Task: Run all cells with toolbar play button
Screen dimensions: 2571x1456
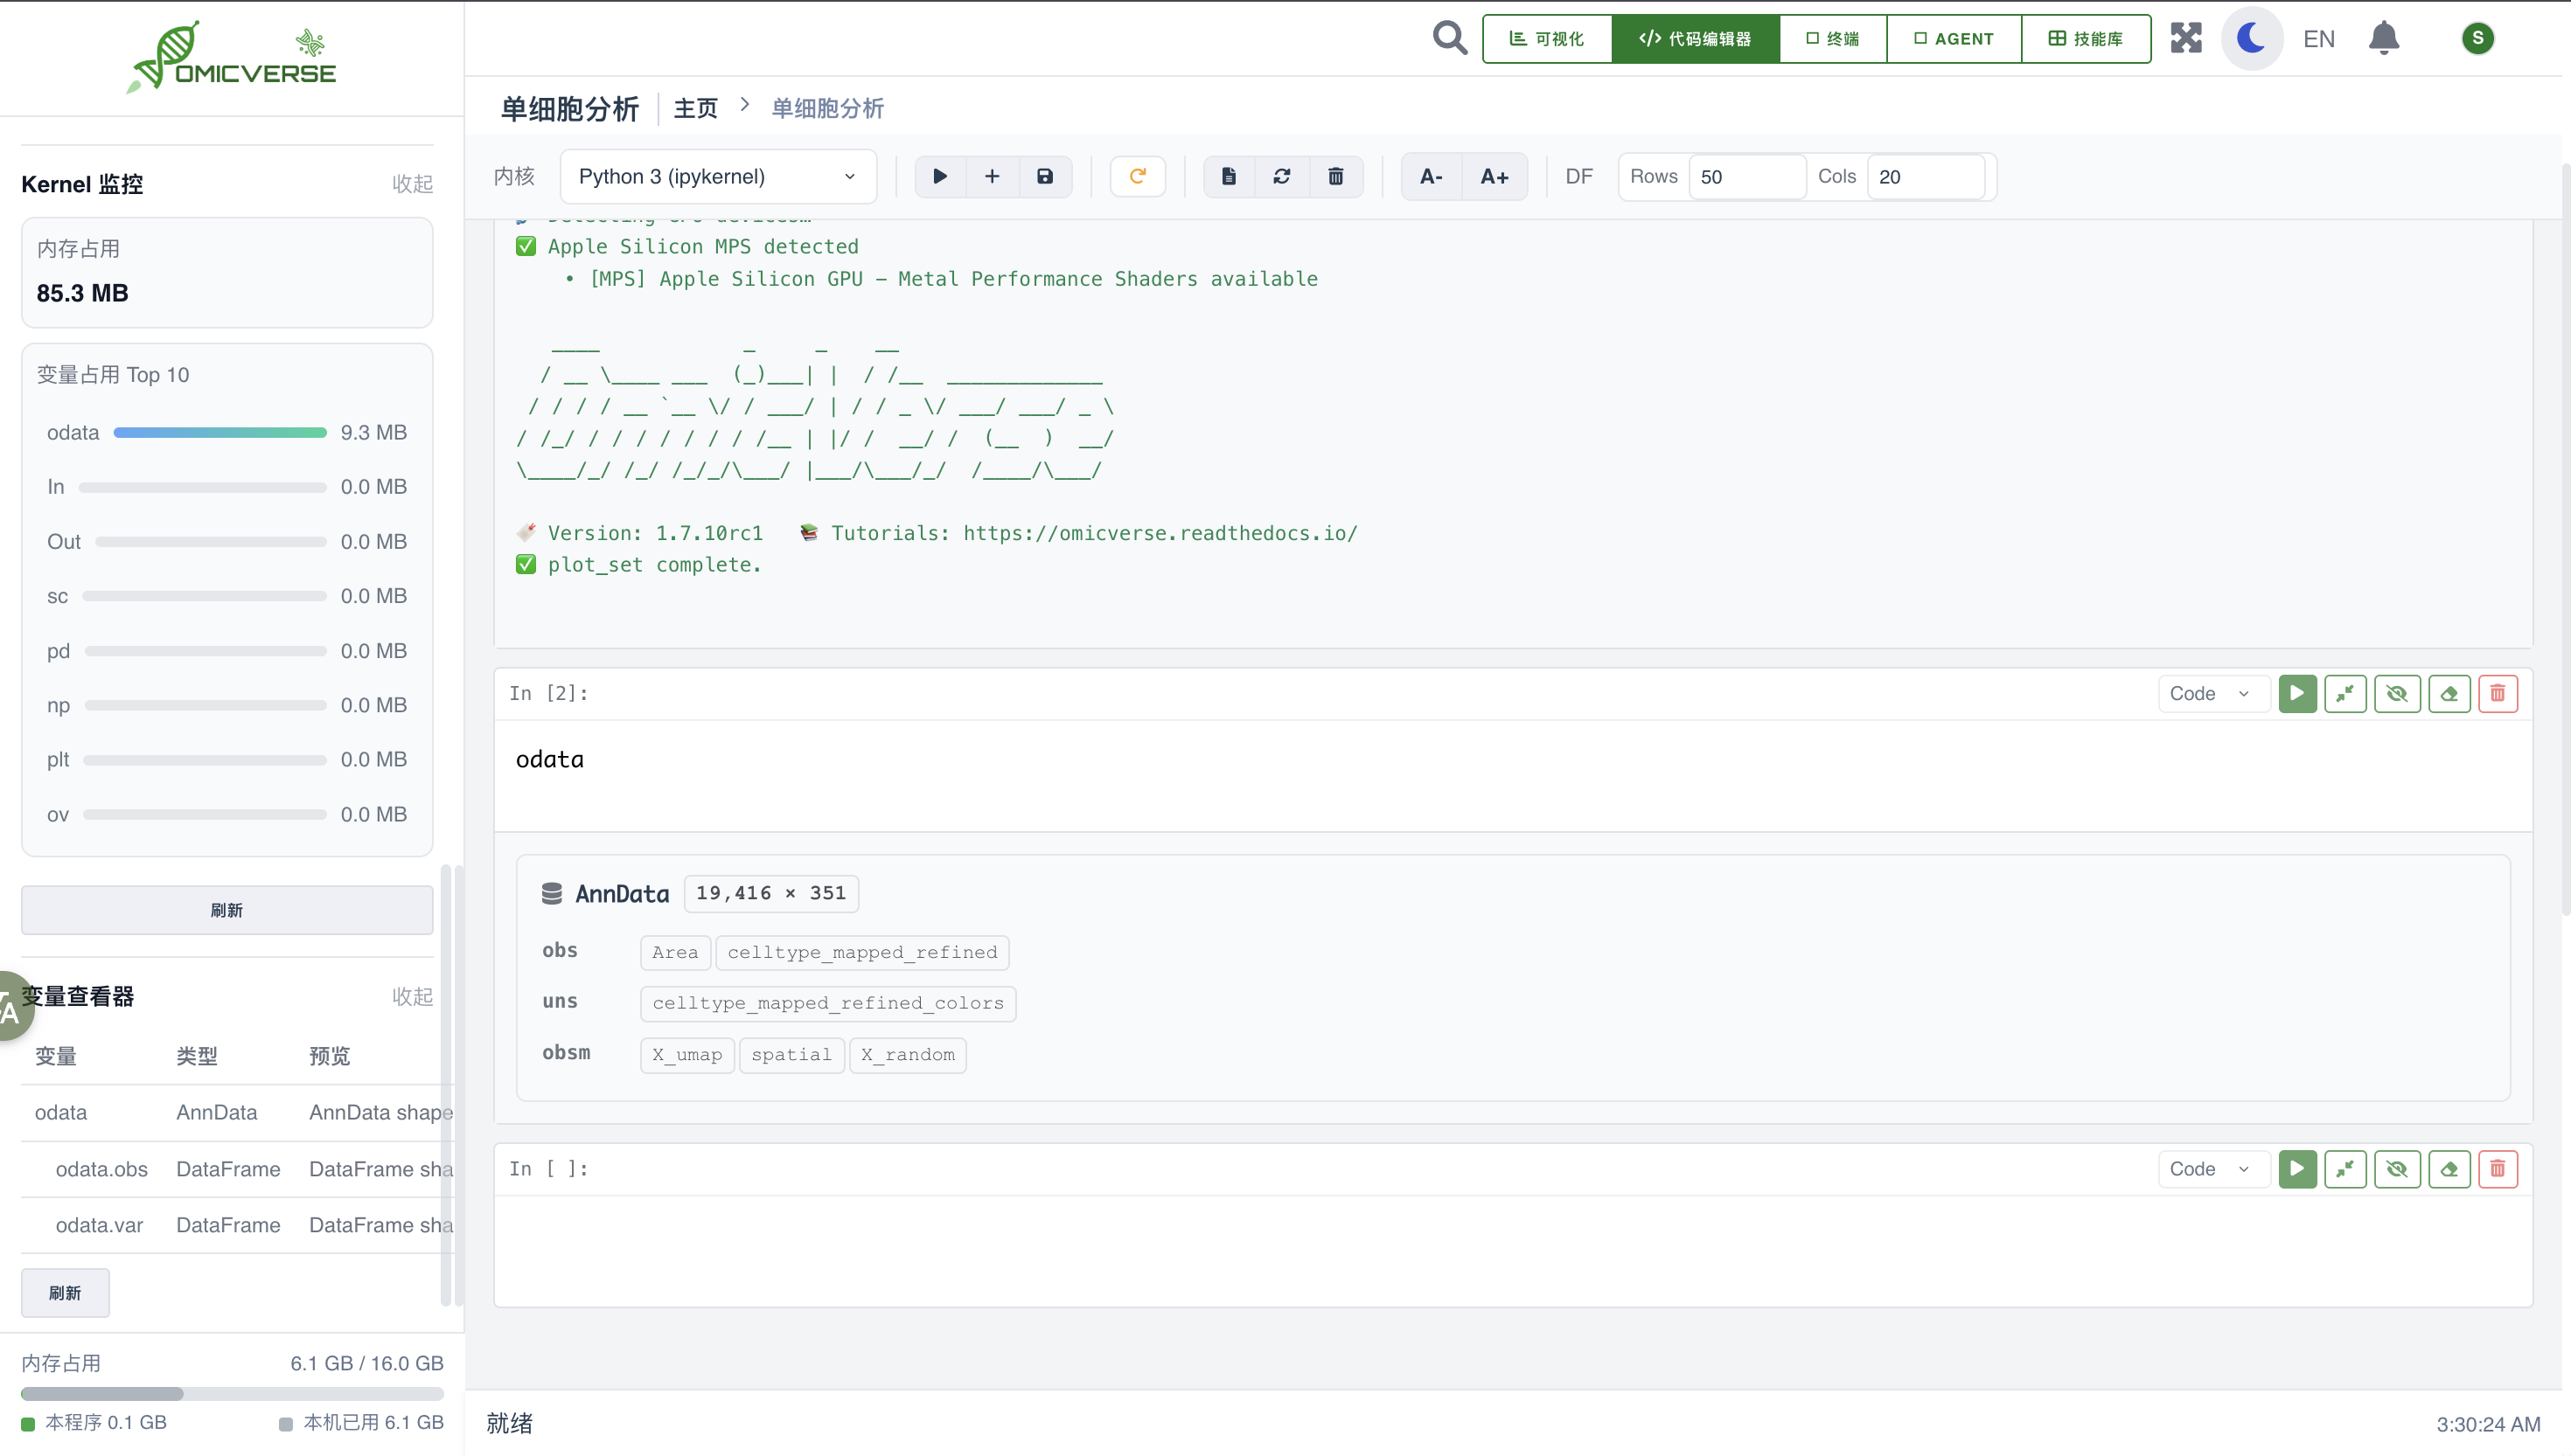Action: tap(939, 176)
